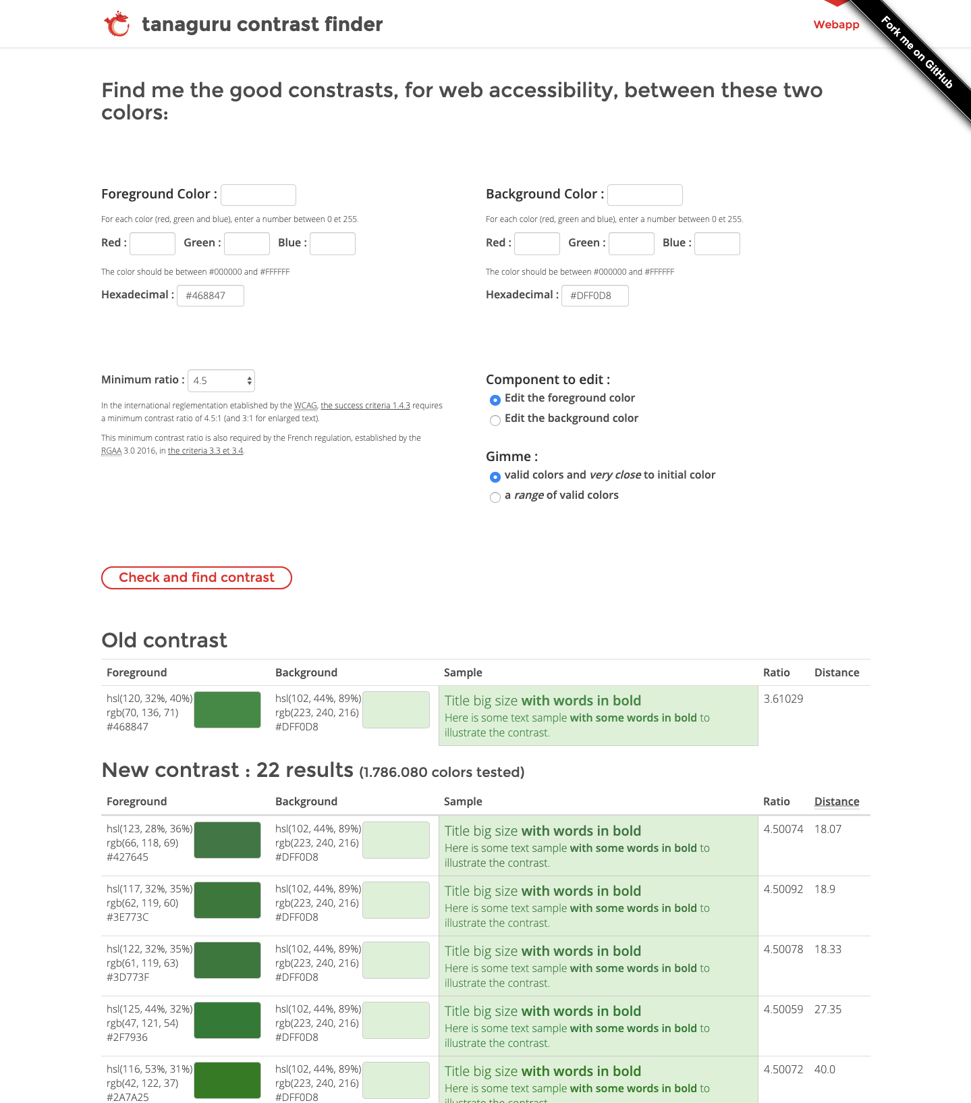Image resolution: width=971 pixels, height=1103 pixels.
Task: Click the #427645 result color swatch
Action: tap(227, 840)
